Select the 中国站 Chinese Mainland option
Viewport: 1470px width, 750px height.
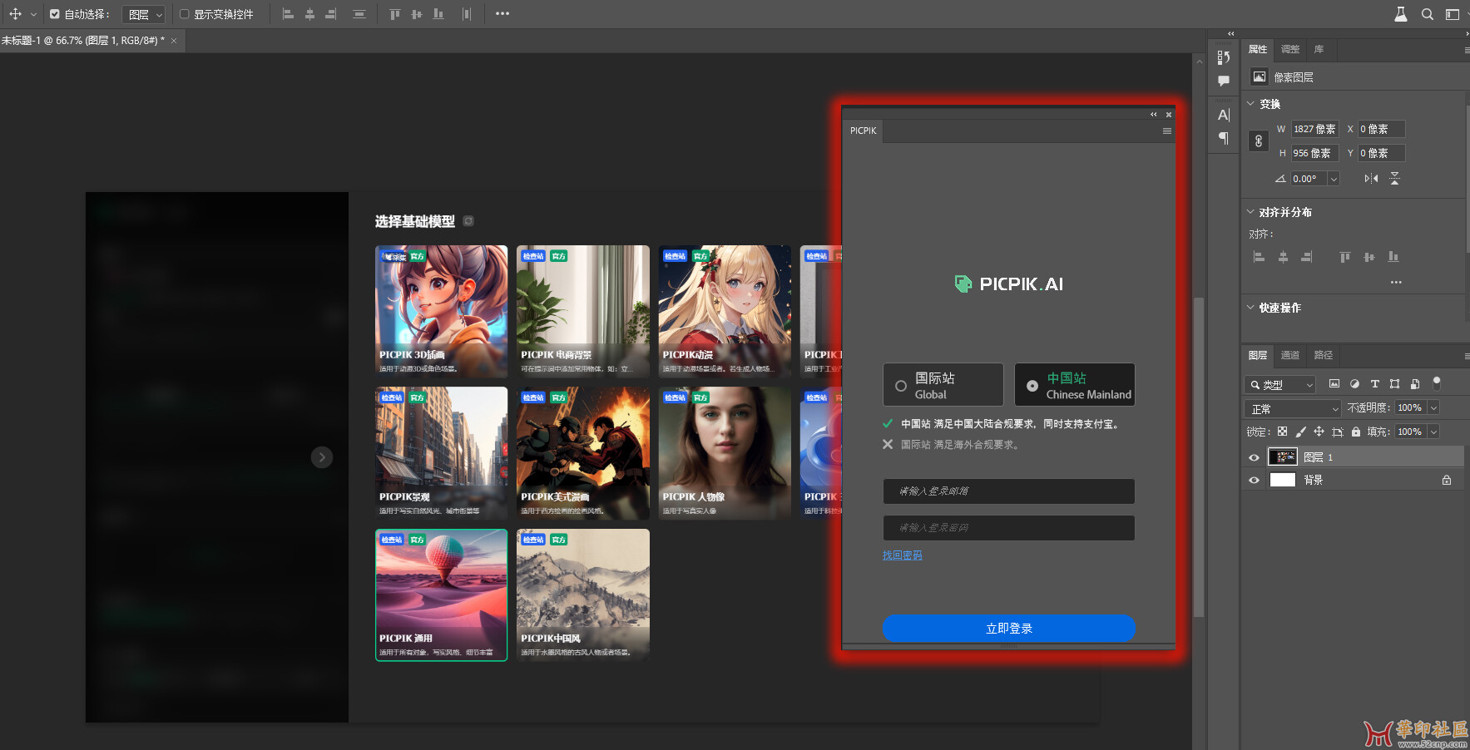1075,385
